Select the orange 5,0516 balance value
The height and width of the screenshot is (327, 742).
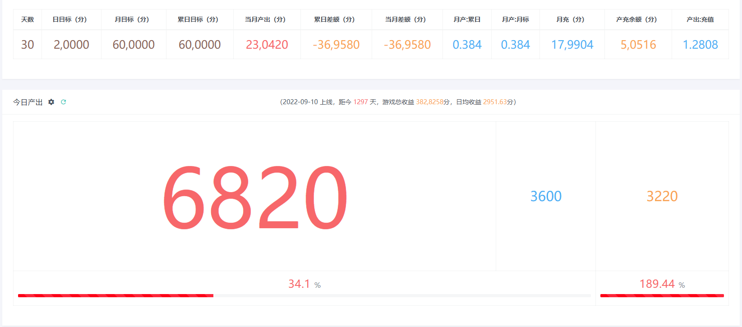point(638,45)
